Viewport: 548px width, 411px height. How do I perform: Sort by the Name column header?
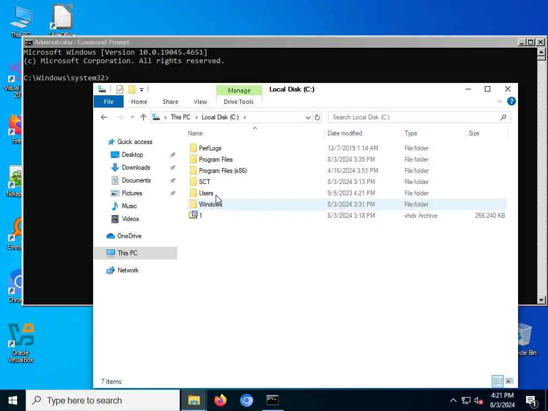pyautogui.click(x=195, y=133)
